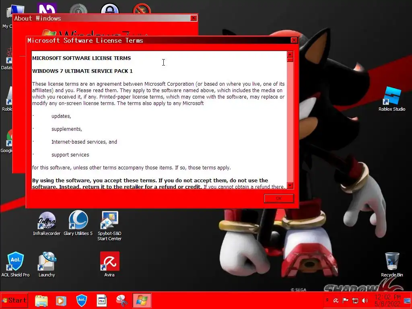Click the 'supplements,' bullet text

pyautogui.click(x=67, y=129)
